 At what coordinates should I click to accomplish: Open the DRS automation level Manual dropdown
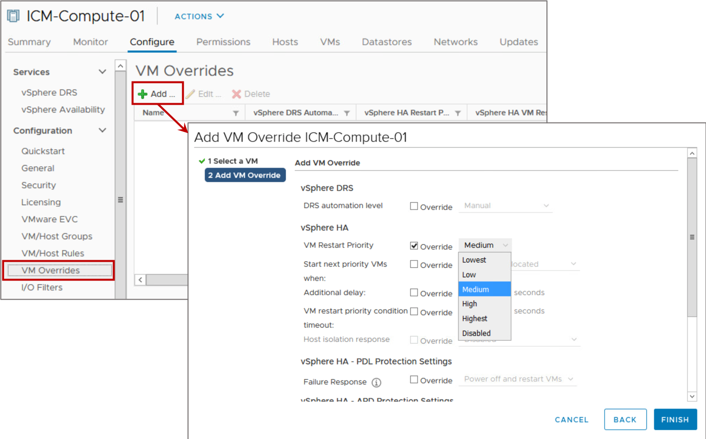pos(506,205)
